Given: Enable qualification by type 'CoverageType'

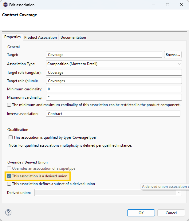Looking at the screenshot, I should 10,137.
